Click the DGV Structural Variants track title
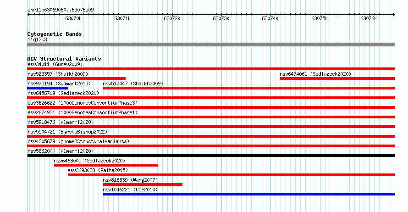 [64, 59]
